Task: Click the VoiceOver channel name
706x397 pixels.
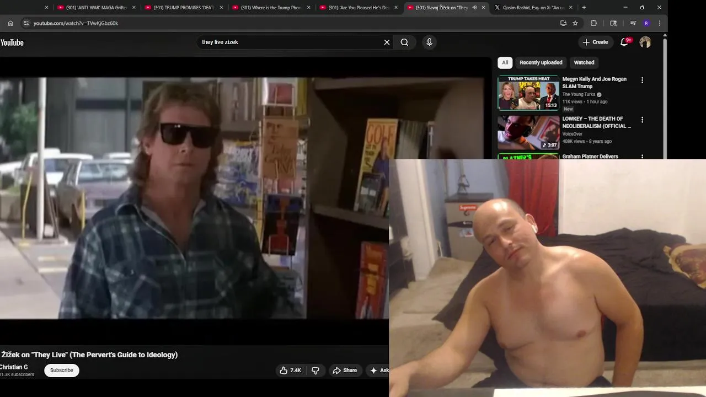Action: [572, 134]
